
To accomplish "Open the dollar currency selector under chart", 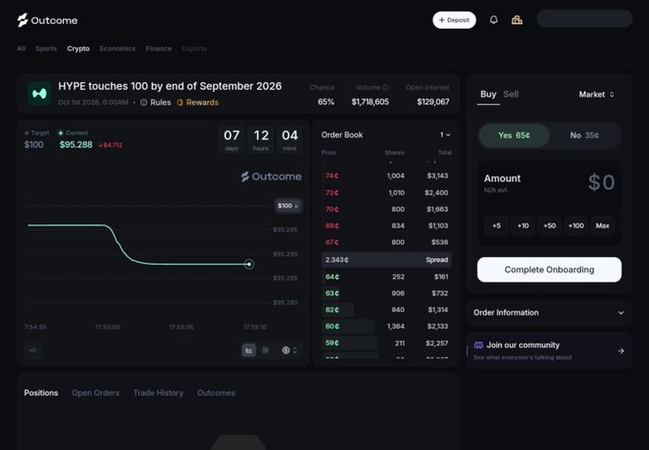I will (289, 350).
